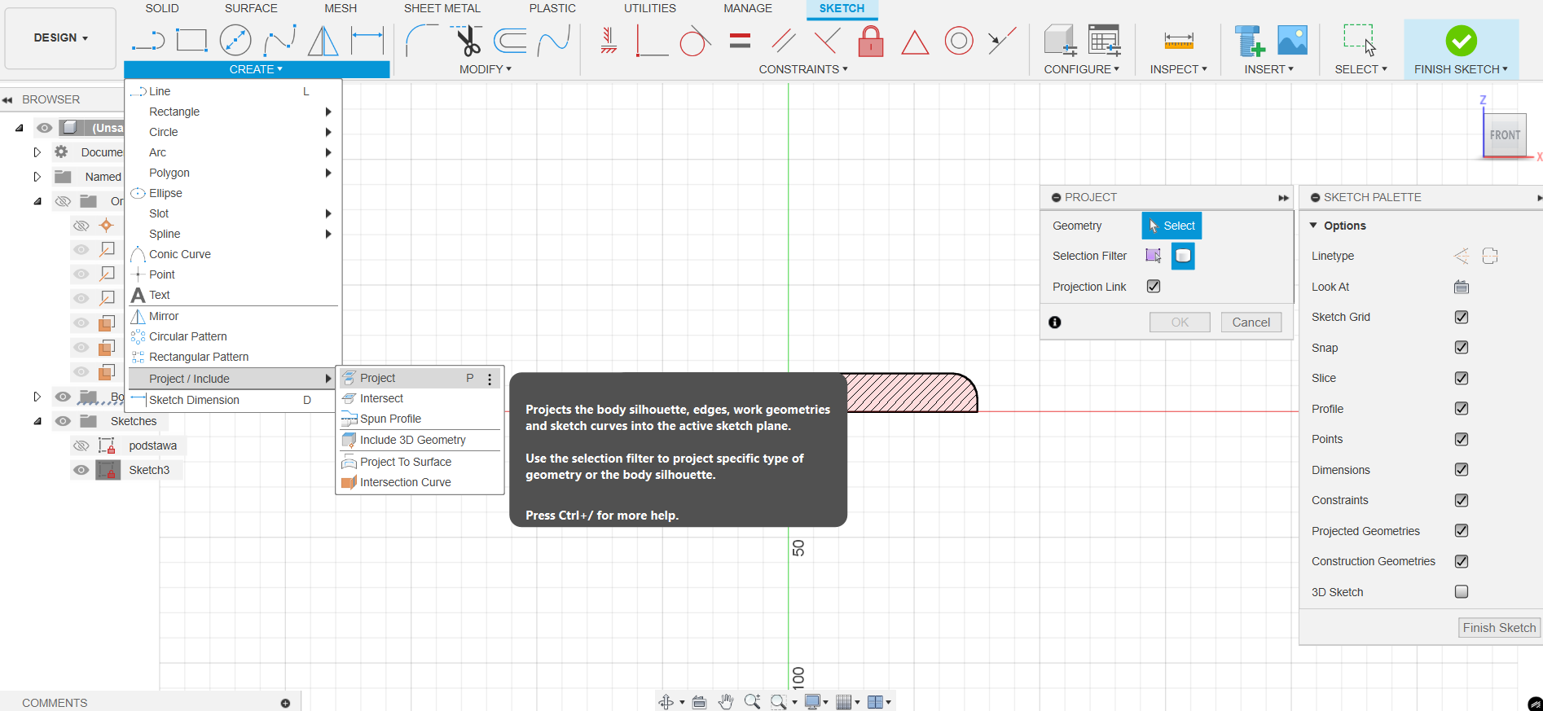Viewport: 1543px width, 711px height.
Task: Select the Pan hand tool in navigation bar
Action: tap(725, 701)
